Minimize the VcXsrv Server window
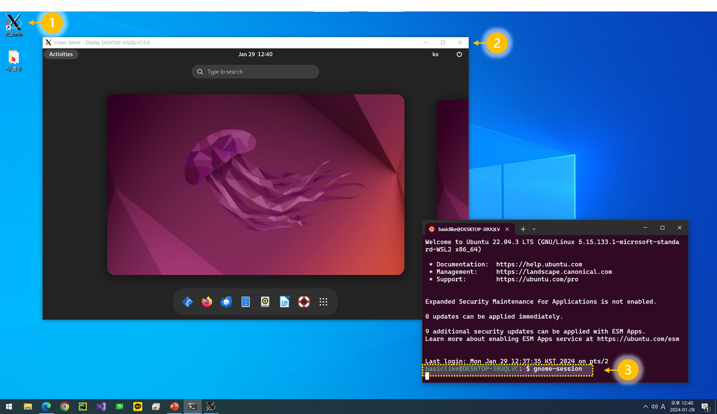This screenshot has height=414, width=717. (426, 43)
